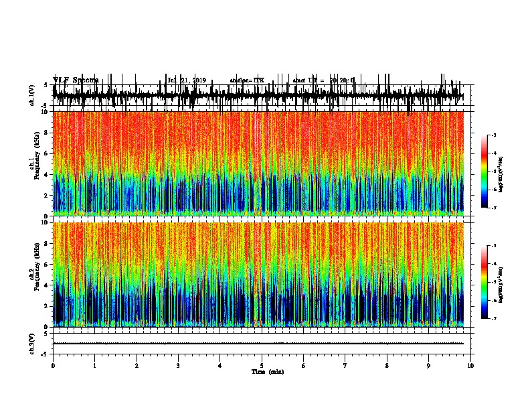Click the ch.1 spectrogram plot area

(x=258, y=163)
